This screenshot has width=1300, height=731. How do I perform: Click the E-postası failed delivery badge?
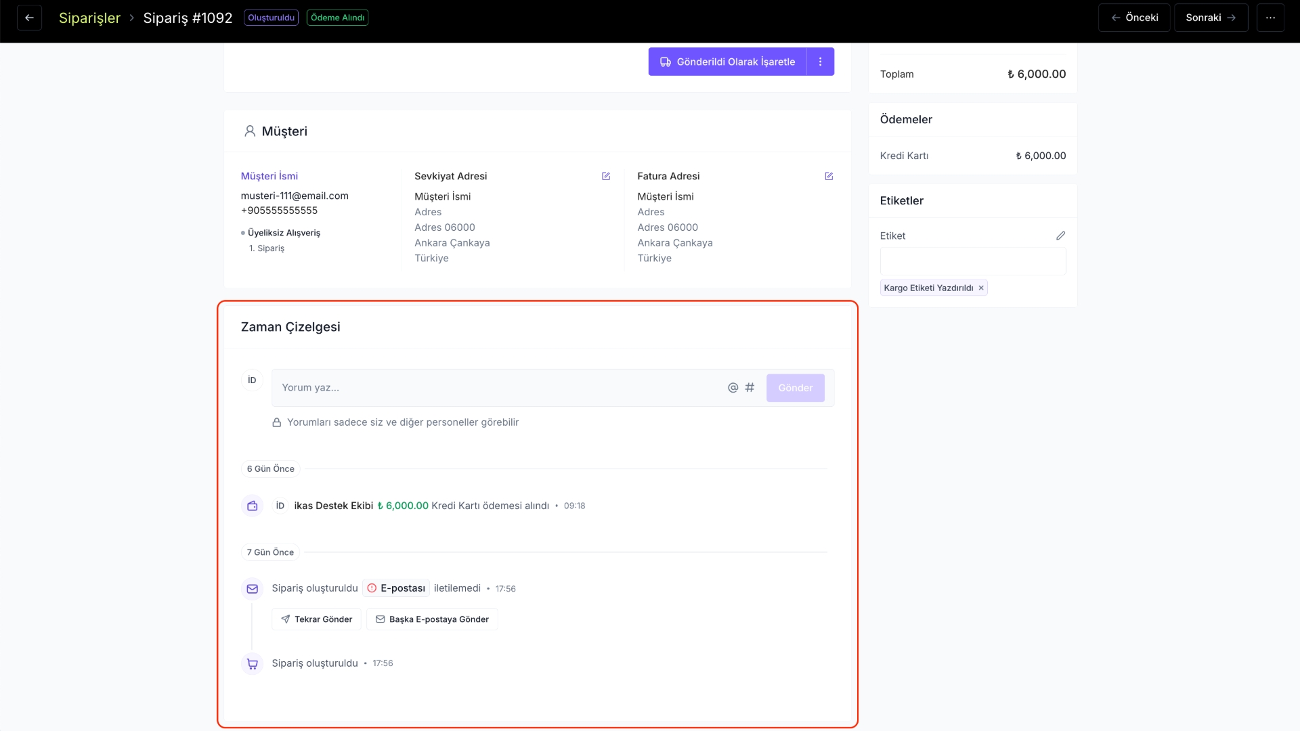[396, 588]
